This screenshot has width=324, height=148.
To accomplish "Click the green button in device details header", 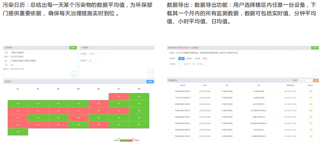I will [x=73, y=47].
